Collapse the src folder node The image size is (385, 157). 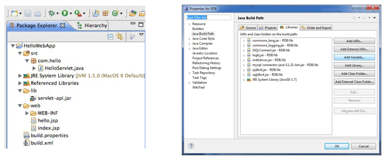[20, 53]
